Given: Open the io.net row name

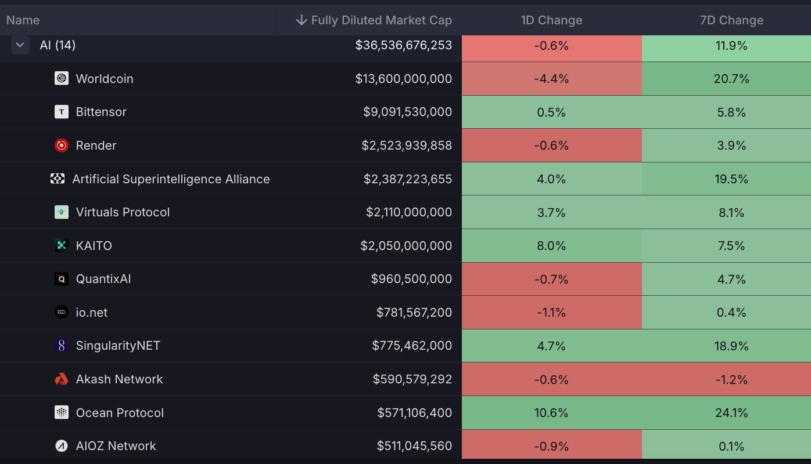Looking at the screenshot, I should 92,312.
